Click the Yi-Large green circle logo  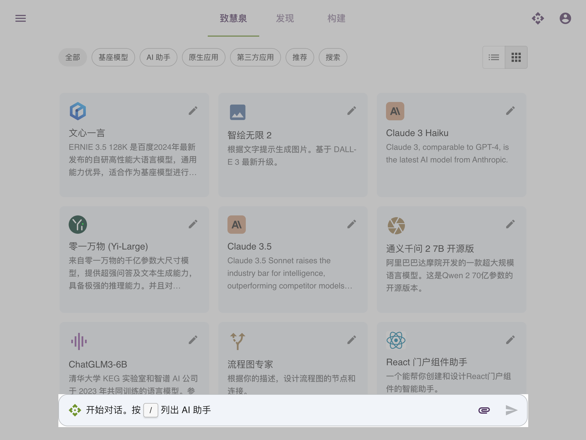[x=78, y=225]
